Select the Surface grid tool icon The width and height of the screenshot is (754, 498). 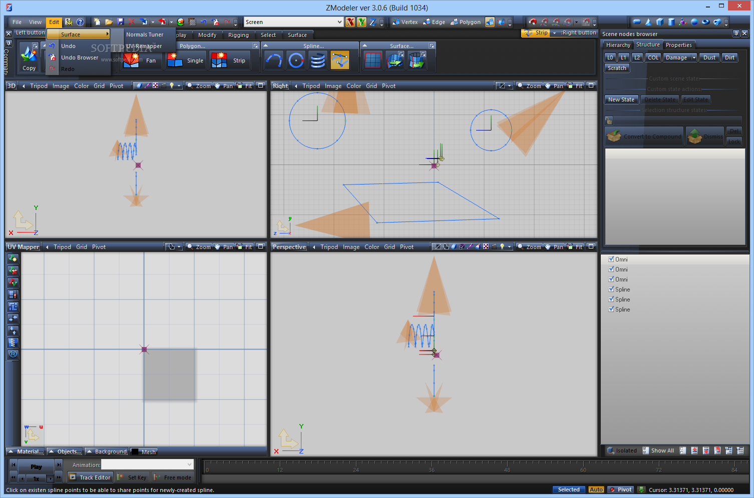(372, 60)
